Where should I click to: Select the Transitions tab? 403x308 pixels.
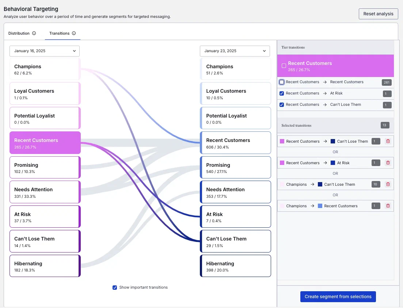pos(59,33)
